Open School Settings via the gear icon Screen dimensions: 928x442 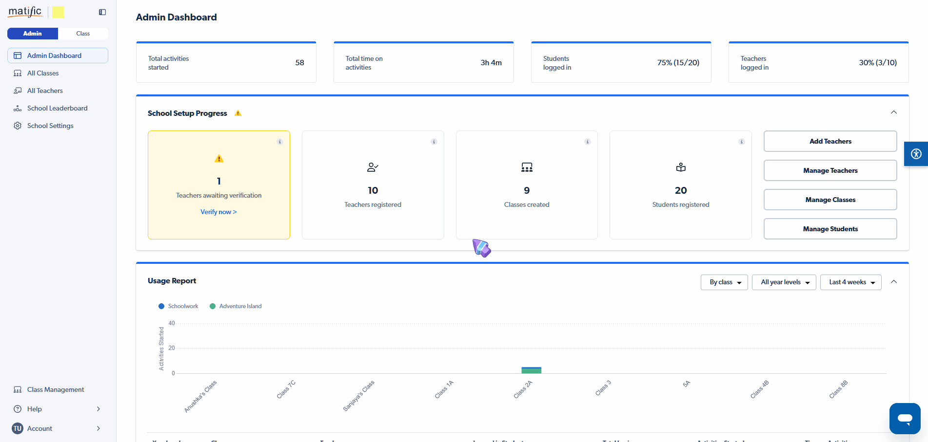[x=18, y=126]
